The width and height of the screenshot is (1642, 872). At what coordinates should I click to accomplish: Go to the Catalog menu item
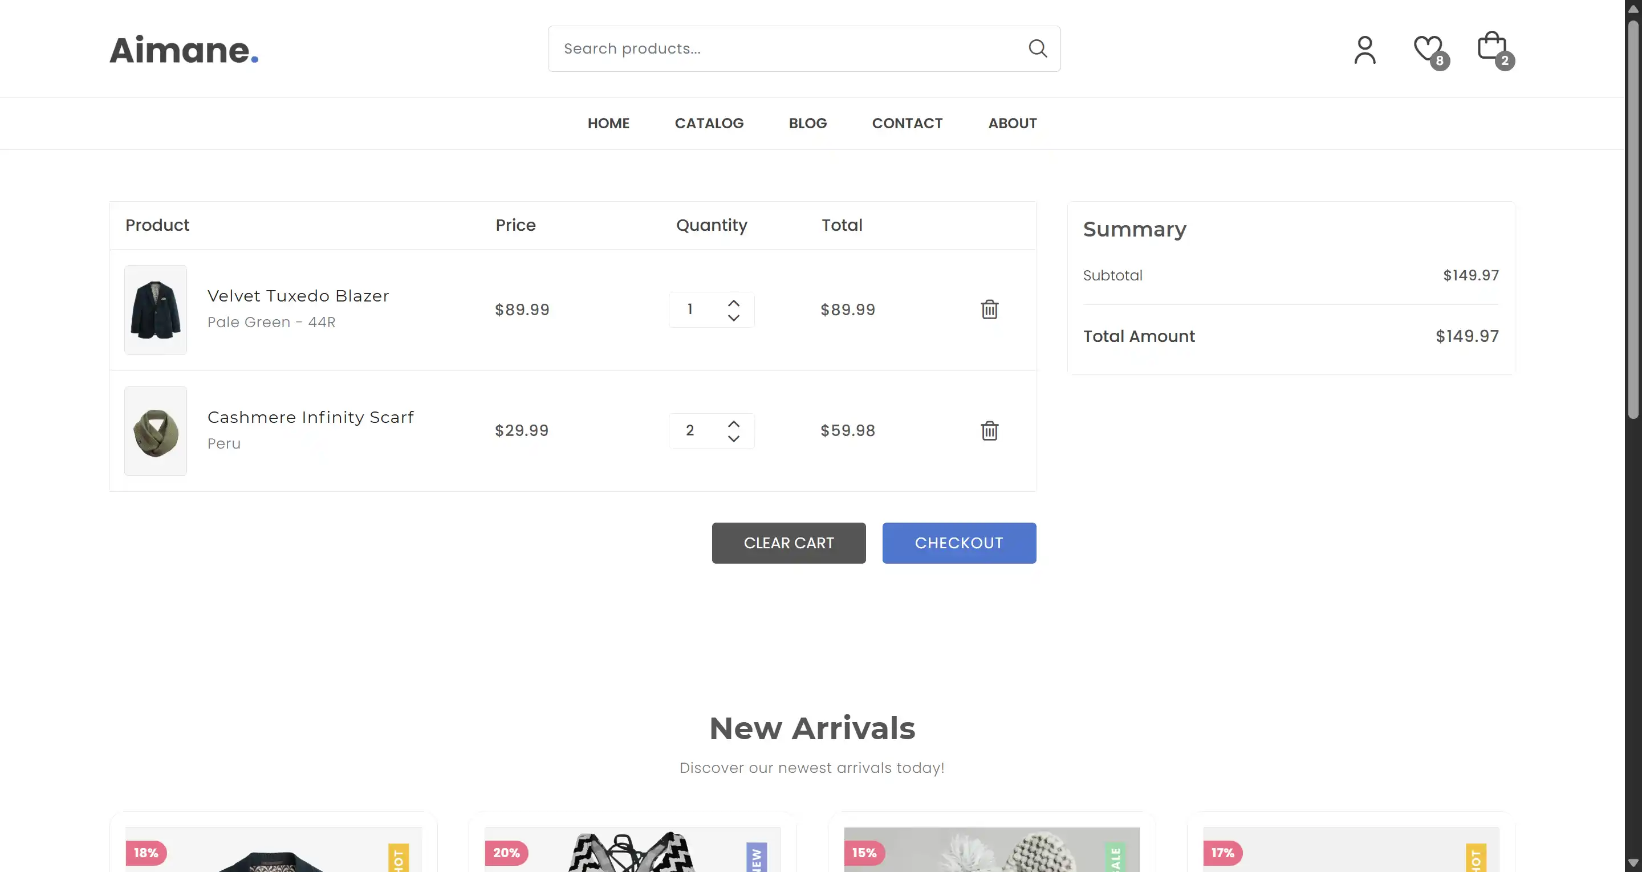pos(709,123)
